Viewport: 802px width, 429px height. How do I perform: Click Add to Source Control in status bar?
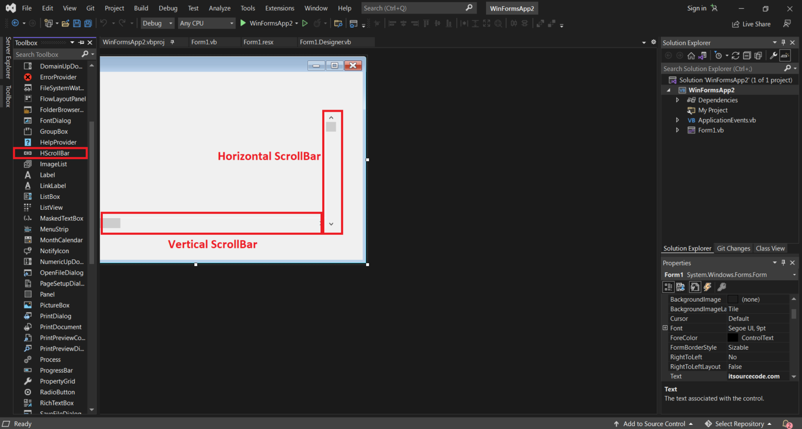coord(654,424)
